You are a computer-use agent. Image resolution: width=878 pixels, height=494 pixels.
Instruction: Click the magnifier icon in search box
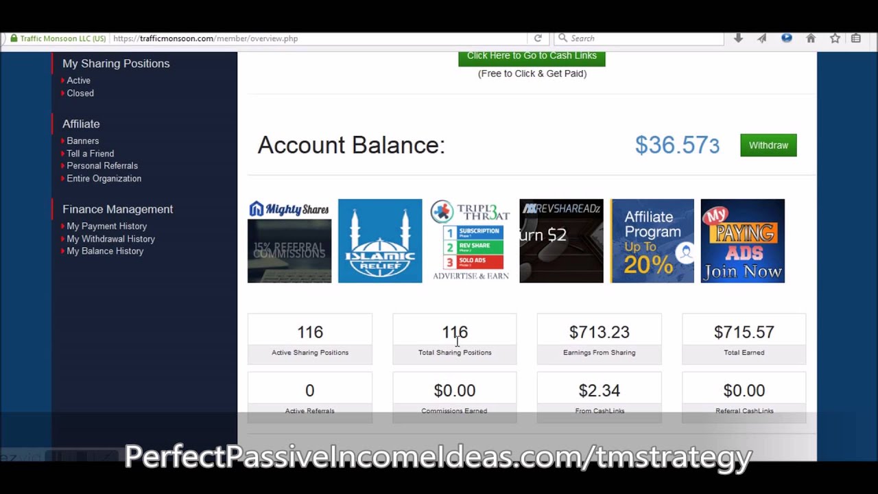coord(562,38)
